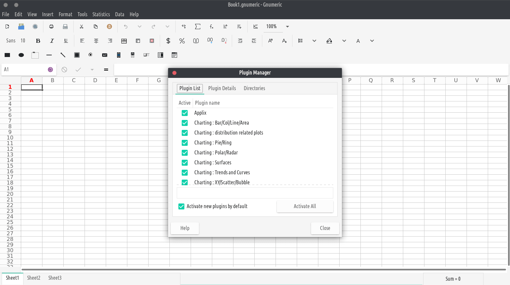This screenshot has width=510, height=285.
Task: Expand the undo history dropdown arrow
Action: 140,27
